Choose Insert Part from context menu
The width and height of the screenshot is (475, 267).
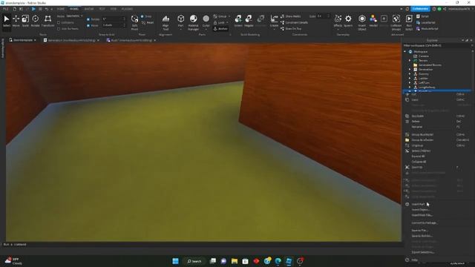(418, 205)
